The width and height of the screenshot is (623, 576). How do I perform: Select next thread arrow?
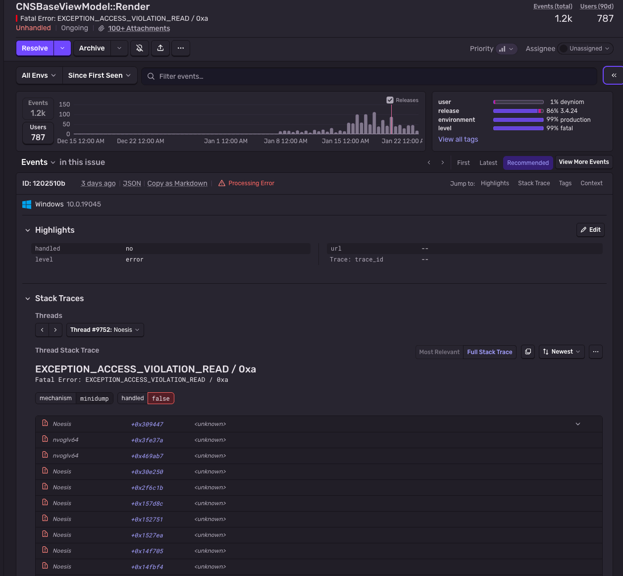[x=55, y=330]
